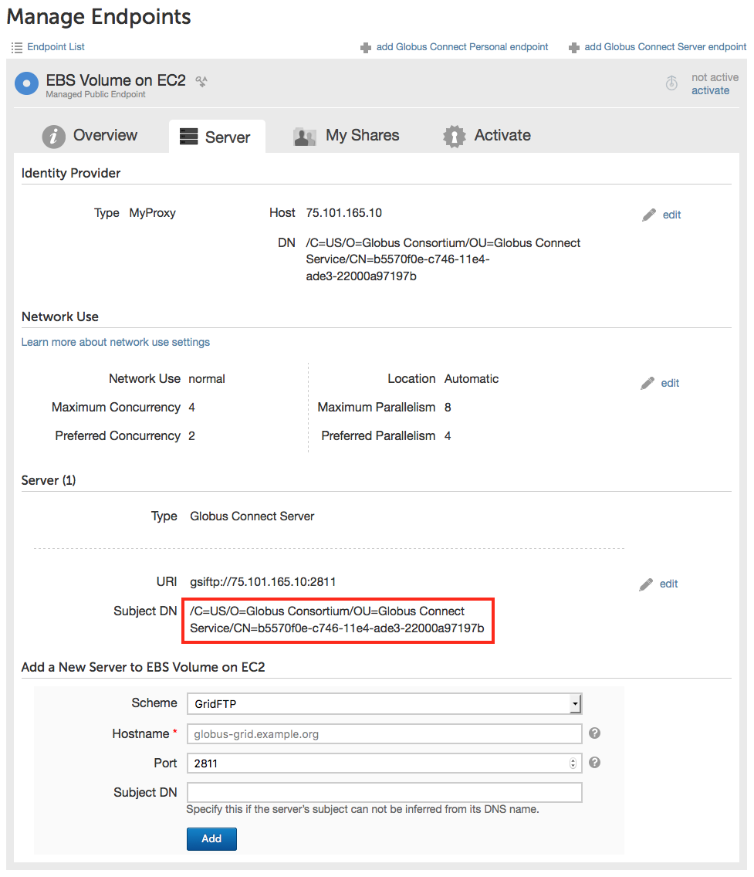Click the Network Use normal value
The height and width of the screenshot is (877, 754).
207,379
